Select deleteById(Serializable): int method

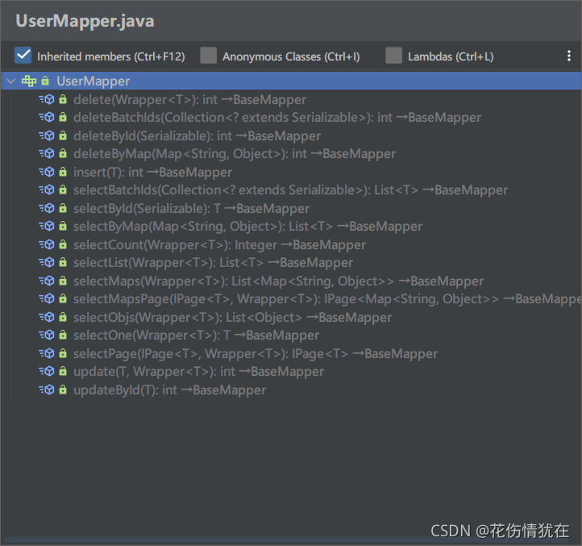point(197,136)
